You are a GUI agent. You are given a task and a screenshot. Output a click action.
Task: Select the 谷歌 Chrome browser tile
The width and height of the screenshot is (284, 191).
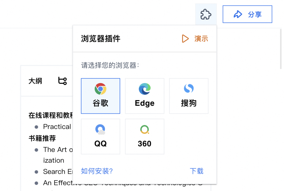100,96
